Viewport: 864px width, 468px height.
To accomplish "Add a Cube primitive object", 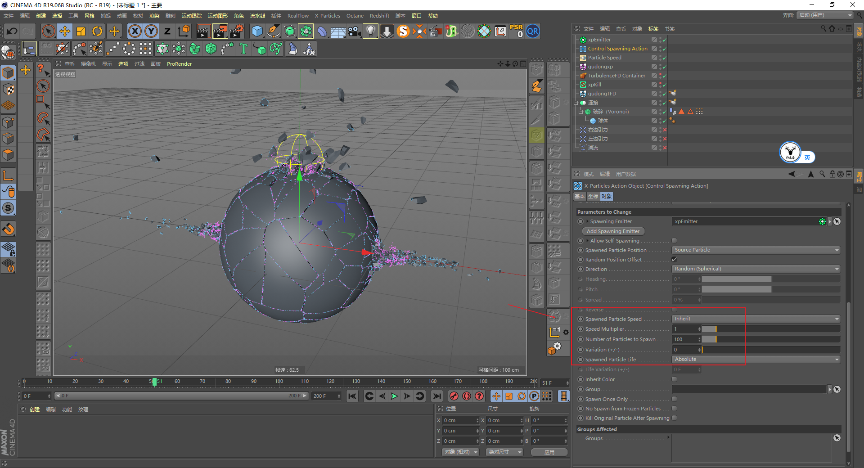I will 257,31.
